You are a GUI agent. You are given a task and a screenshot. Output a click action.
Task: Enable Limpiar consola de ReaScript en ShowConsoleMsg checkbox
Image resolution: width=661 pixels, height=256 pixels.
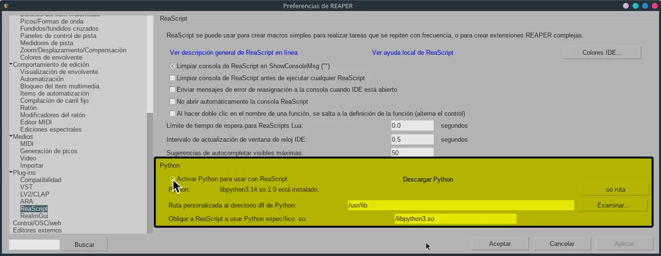[172, 66]
